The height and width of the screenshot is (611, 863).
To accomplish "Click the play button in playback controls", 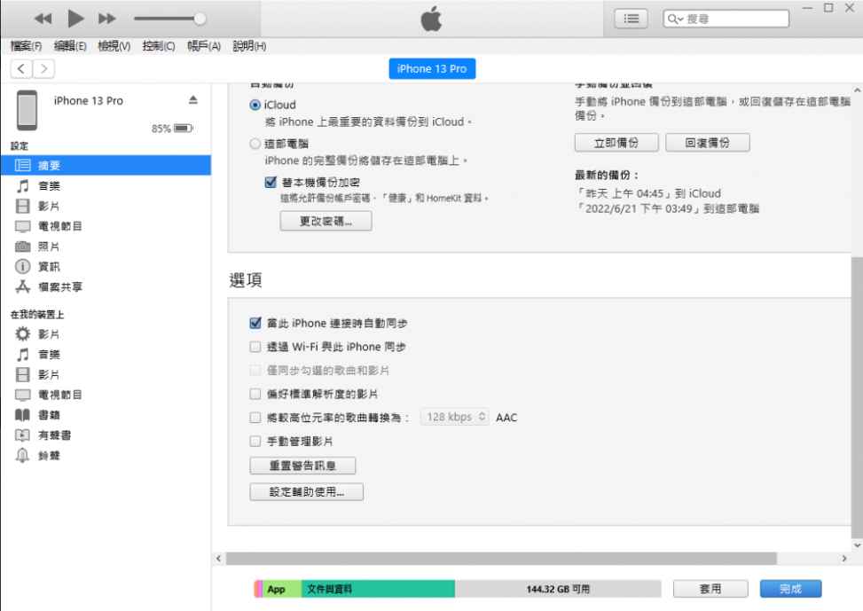I will coord(75,19).
